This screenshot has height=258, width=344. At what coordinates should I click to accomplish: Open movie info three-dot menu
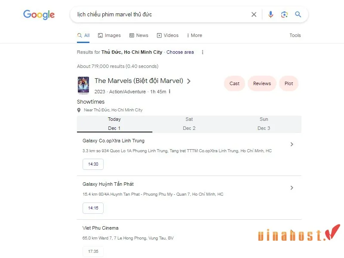[x=170, y=92]
